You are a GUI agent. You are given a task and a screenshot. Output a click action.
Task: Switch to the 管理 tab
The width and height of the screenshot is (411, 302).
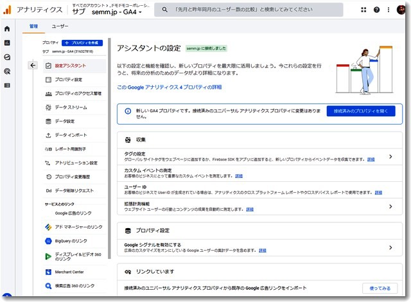tap(33, 26)
